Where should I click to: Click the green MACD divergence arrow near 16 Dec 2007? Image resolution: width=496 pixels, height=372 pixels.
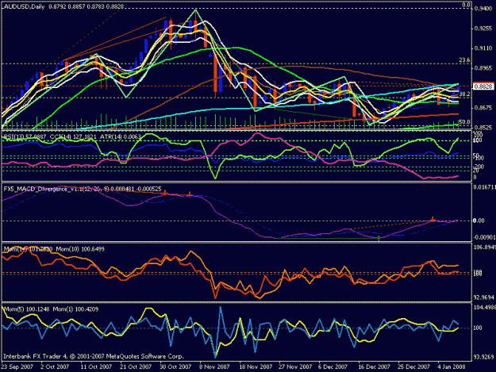tap(379, 238)
